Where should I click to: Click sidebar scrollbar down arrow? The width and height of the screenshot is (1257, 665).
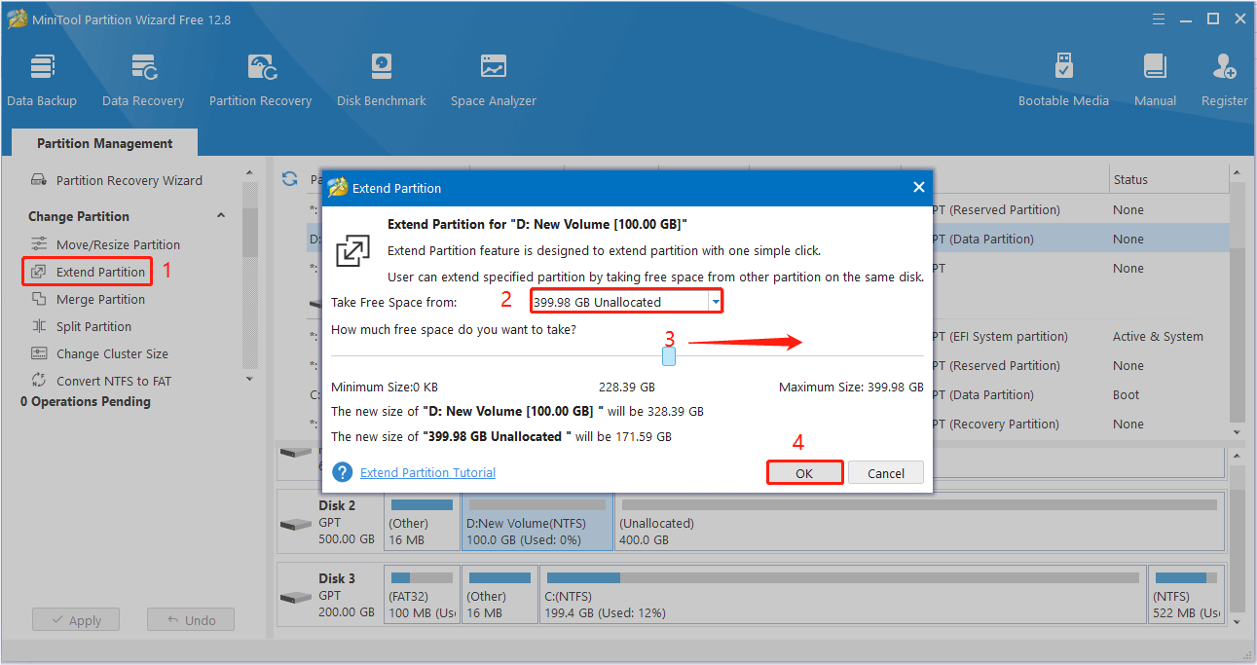(249, 379)
